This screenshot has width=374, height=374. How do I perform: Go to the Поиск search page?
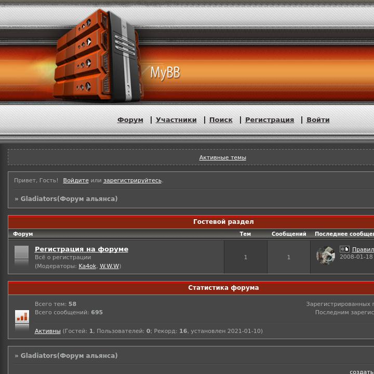pyautogui.click(x=221, y=120)
